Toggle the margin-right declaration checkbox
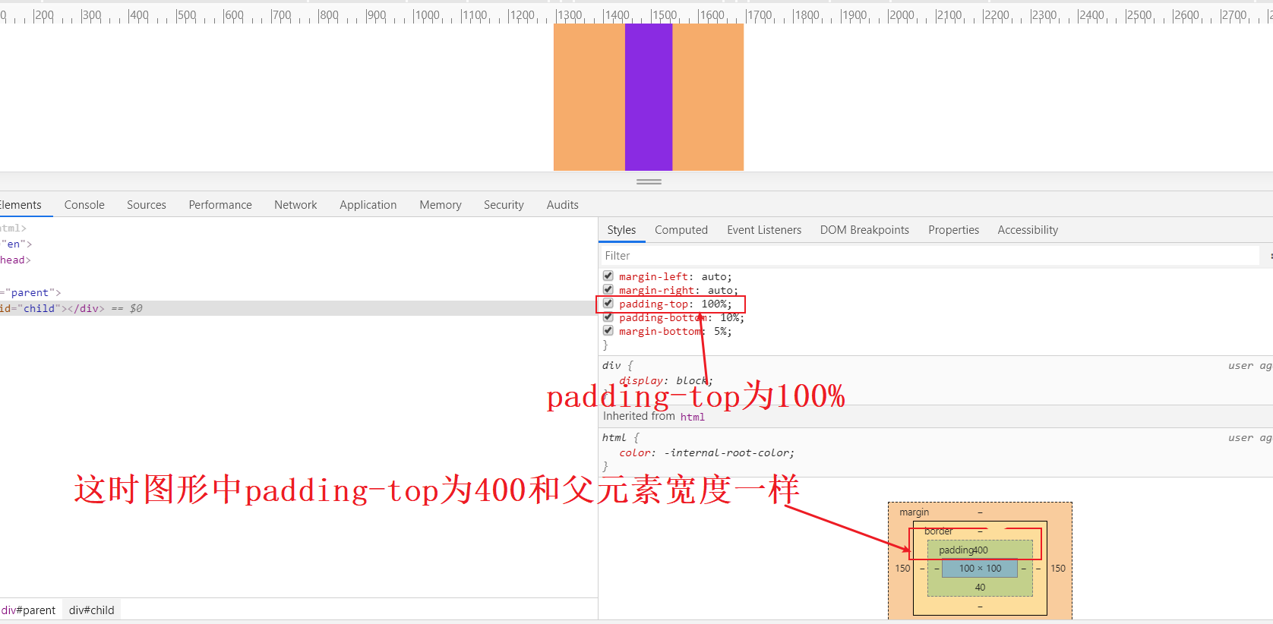 [x=608, y=289]
